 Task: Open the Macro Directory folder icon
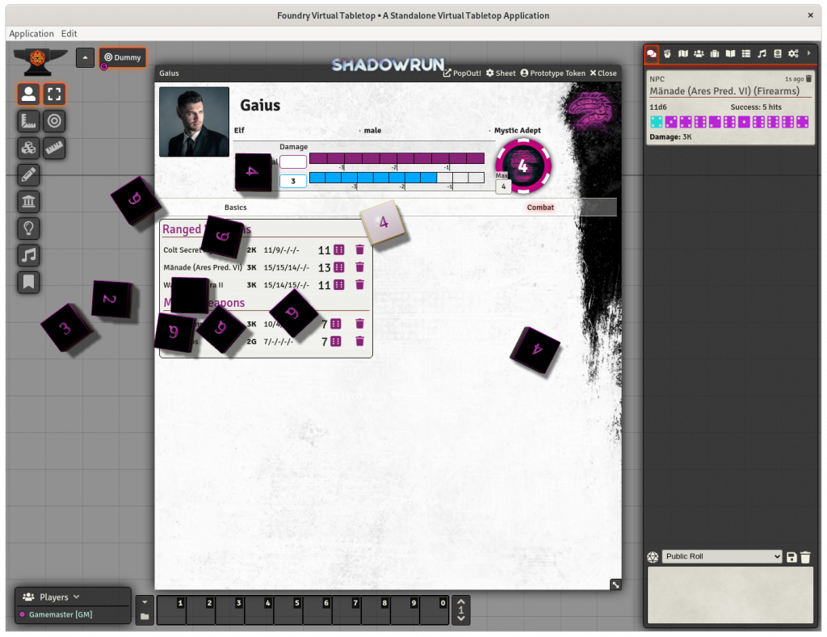tap(145, 617)
